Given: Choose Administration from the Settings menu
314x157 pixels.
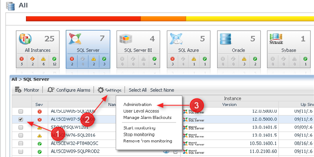Looking at the screenshot, I should (x=137, y=104).
